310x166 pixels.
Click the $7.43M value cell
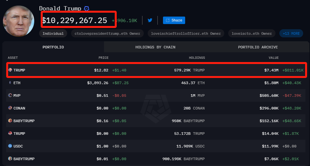[x=271, y=70]
